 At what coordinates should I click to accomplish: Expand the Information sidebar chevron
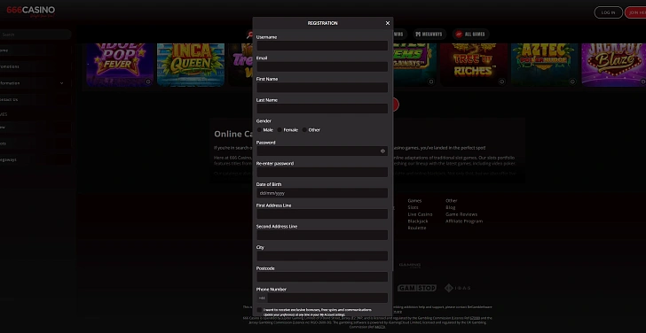click(62, 83)
